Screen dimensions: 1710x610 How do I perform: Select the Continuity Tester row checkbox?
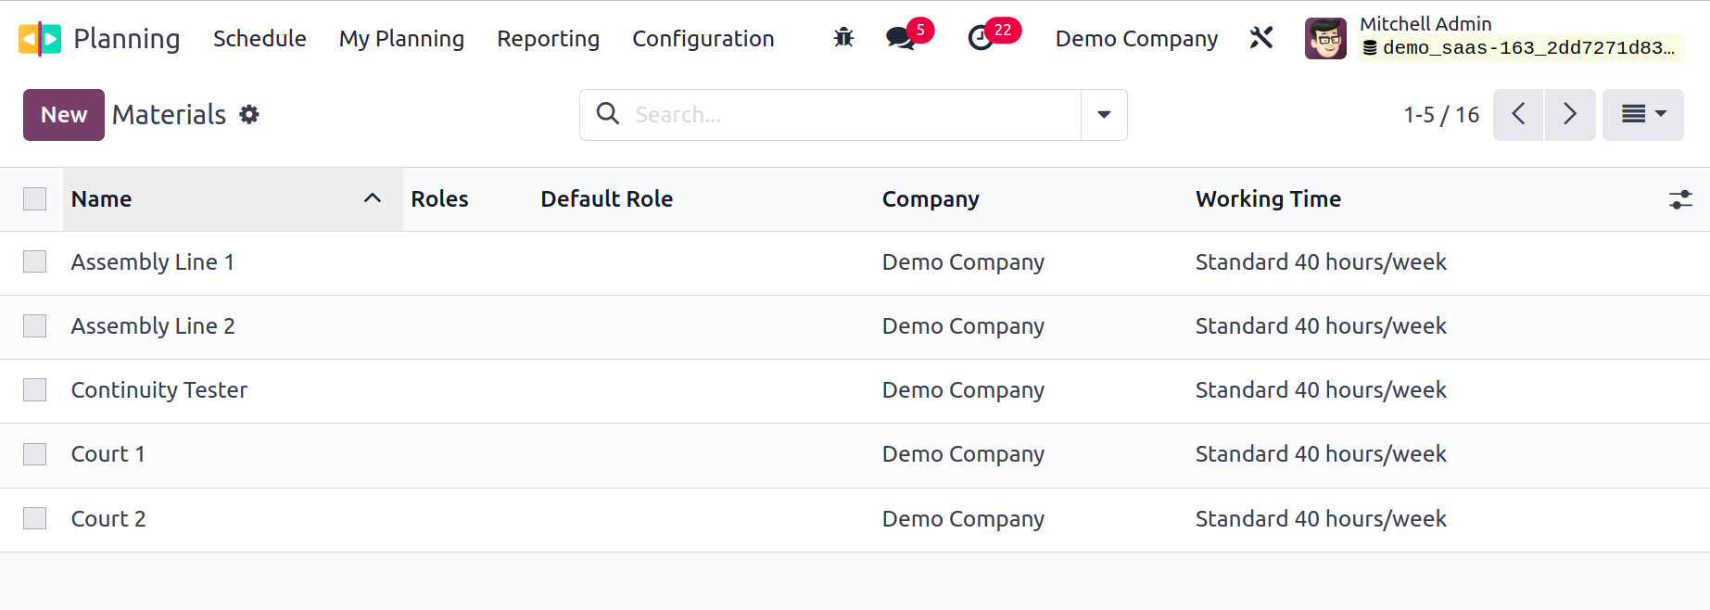(x=35, y=390)
